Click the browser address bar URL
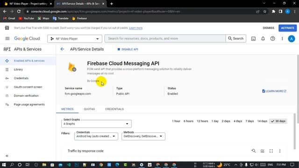 click(x=105, y=11)
